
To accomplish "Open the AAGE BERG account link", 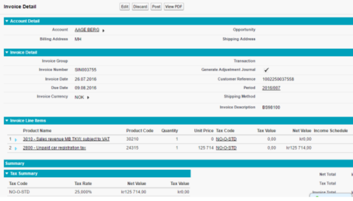I will point(87,29).
